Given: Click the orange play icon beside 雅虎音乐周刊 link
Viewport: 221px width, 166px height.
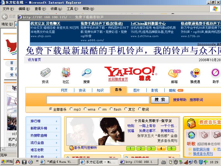Looking at the screenshot, I should (x=190, y=154).
